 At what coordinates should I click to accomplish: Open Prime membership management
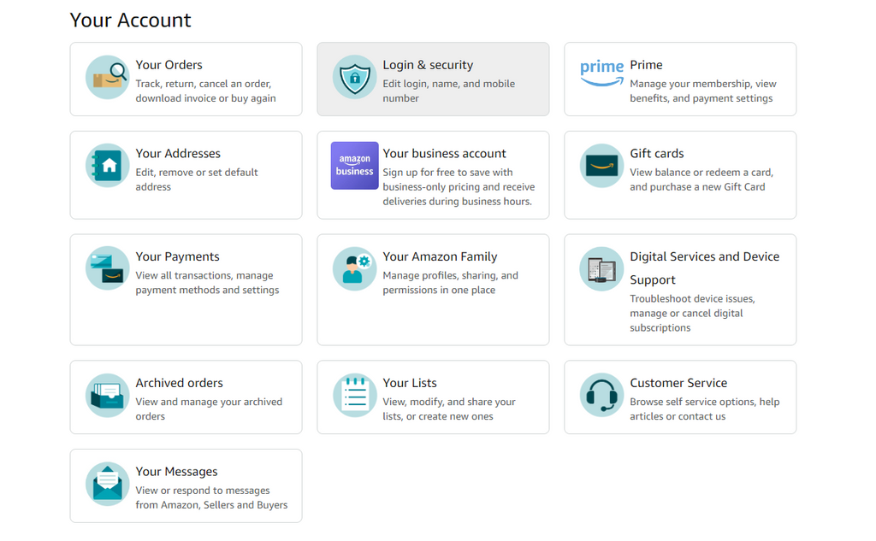point(680,79)
